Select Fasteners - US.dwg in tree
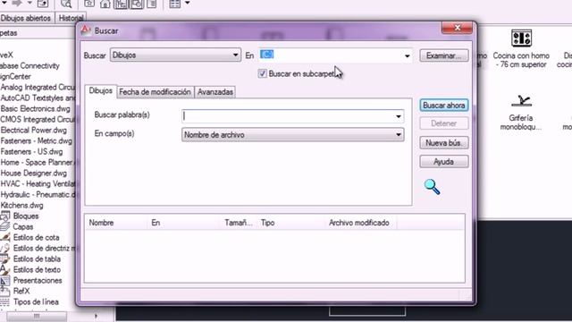Image resolution: width=572 pixels, height=322 pixels. (x=31, y=151)
